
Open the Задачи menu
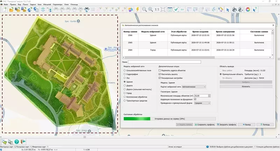tap(33, 5)
